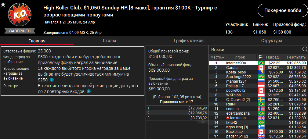Select player SaoJorge2222 row
The image size is (308, 139).
click(x=238, y=77)
